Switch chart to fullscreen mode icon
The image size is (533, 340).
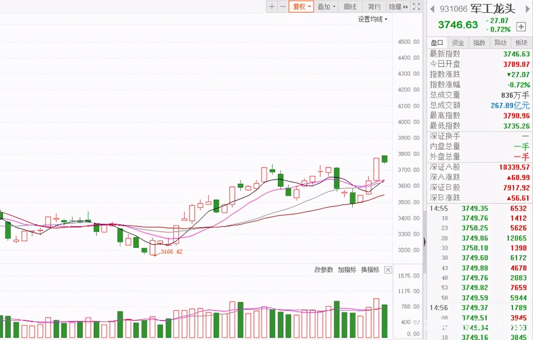point(416,6)
